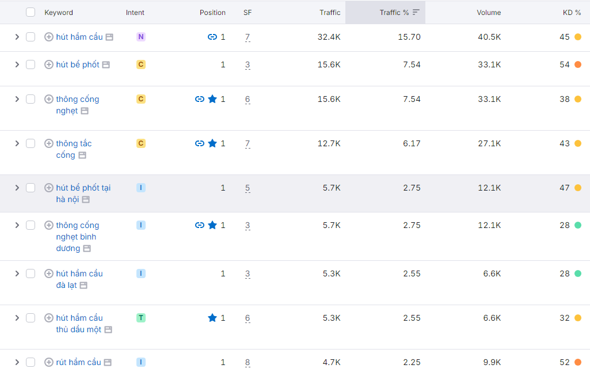Screen dimensions: 590x376
Task: Sort table by Volume column header
Action: [489, 12]
